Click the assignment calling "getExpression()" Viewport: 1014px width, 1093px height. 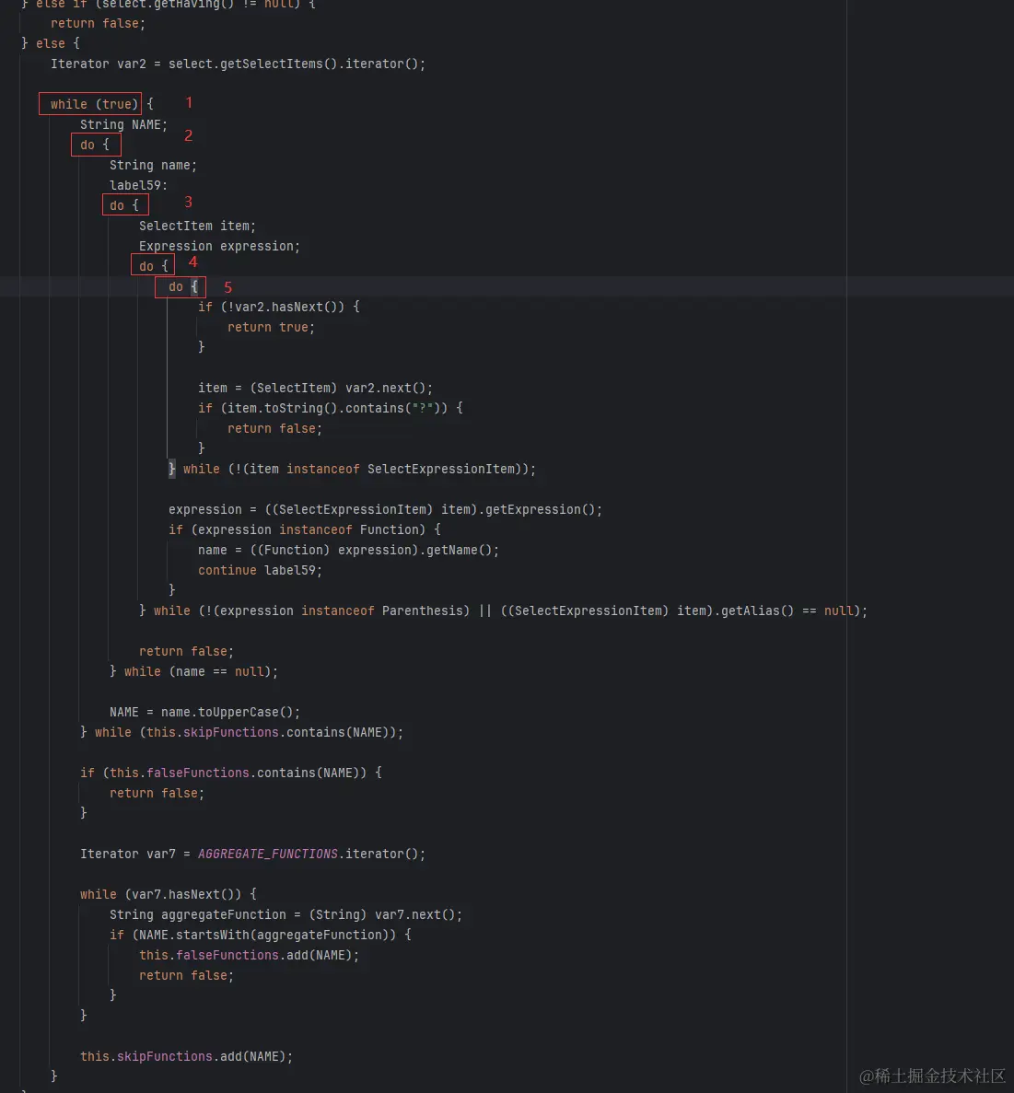tap(385, 509)
